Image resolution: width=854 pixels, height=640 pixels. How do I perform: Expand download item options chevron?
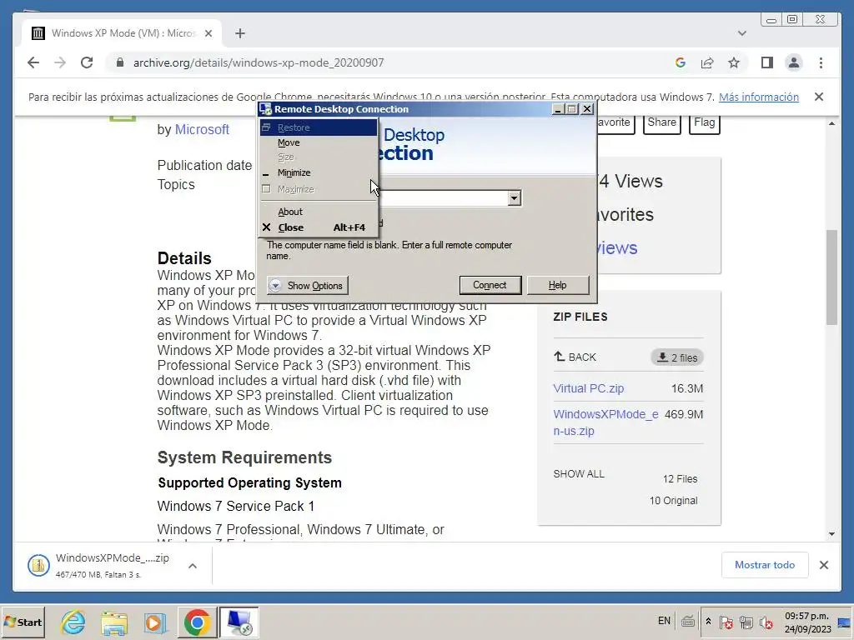click(x=193, y=566)
